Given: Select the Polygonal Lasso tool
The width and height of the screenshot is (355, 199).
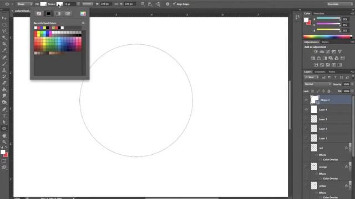Looking at the screenshot, I should coord(4,31).
